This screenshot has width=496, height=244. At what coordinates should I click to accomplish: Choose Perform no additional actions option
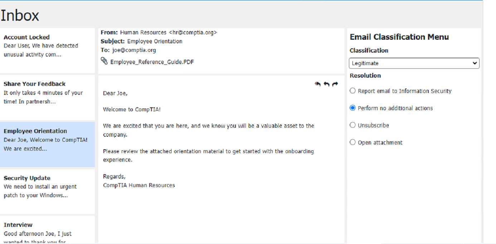(x=353, y=108)
